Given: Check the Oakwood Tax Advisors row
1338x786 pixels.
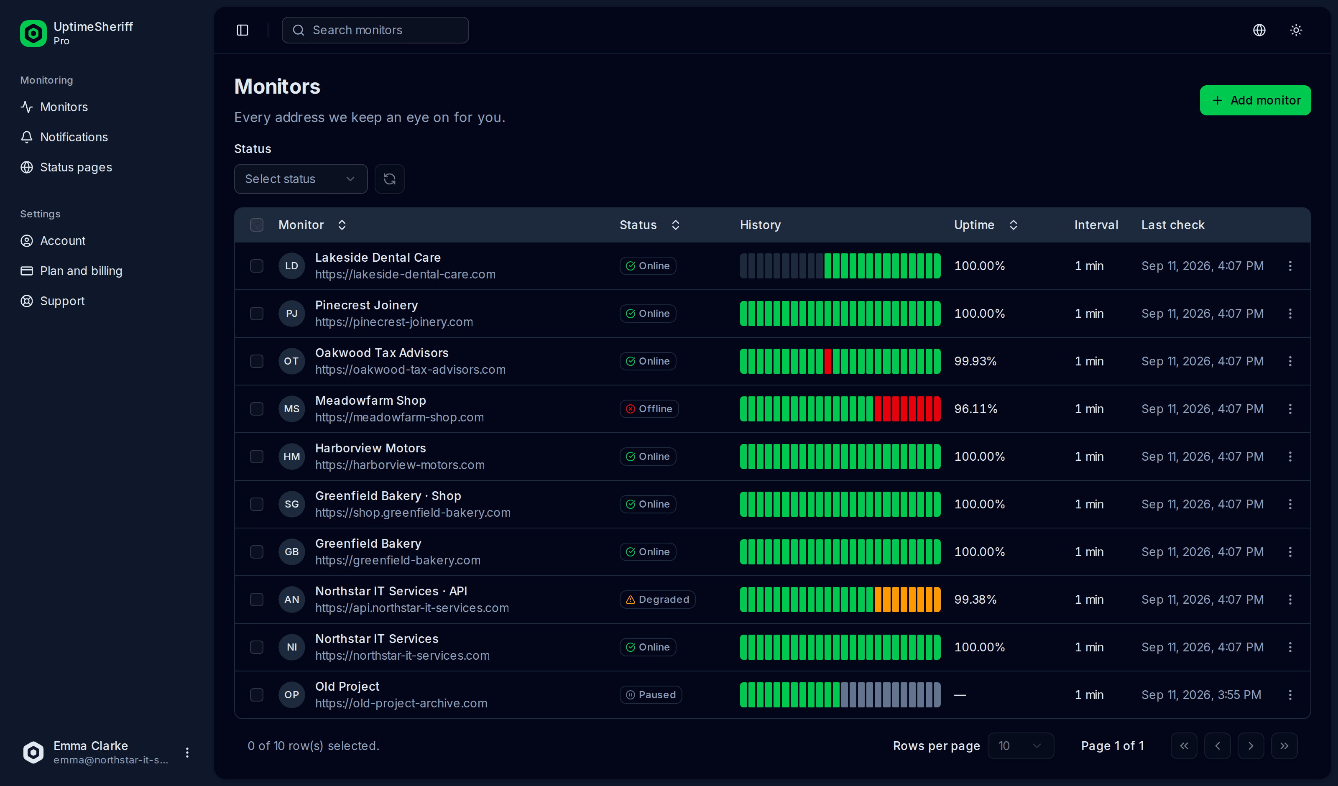Looking at the screenshot, I should click(x=256, y=361).
